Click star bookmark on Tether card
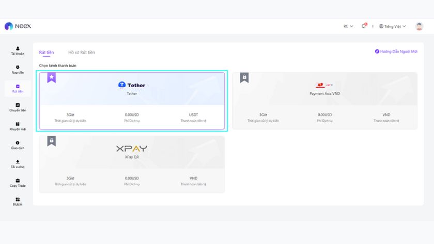Screen dimensions: 434x244 click(52, 78)
